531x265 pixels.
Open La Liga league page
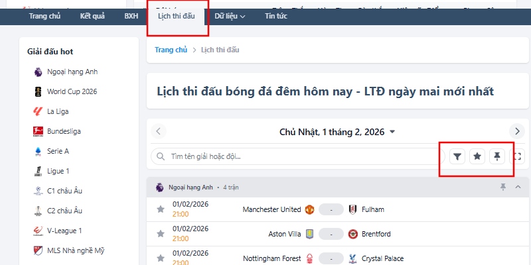(x=58, y=111)
